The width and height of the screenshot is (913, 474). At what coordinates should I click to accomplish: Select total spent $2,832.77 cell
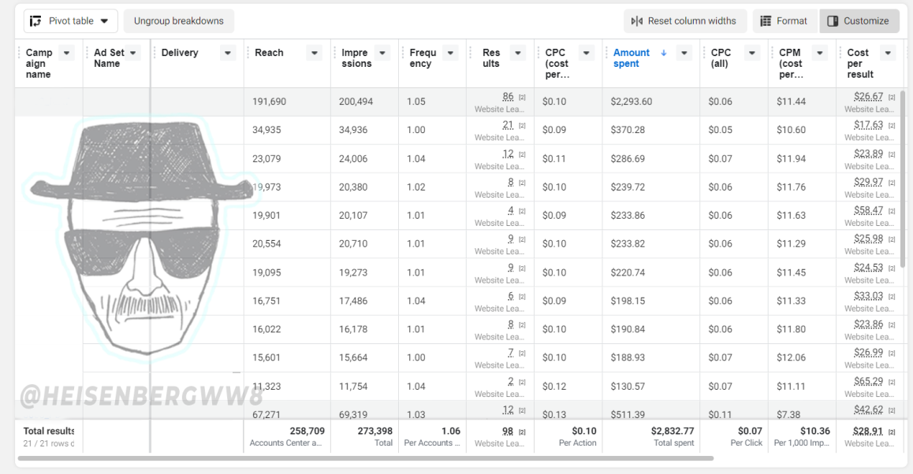click(651, 437)
